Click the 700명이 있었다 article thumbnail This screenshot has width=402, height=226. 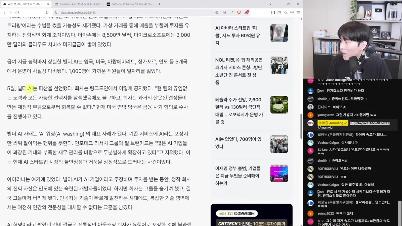click(x=279, y=144)
